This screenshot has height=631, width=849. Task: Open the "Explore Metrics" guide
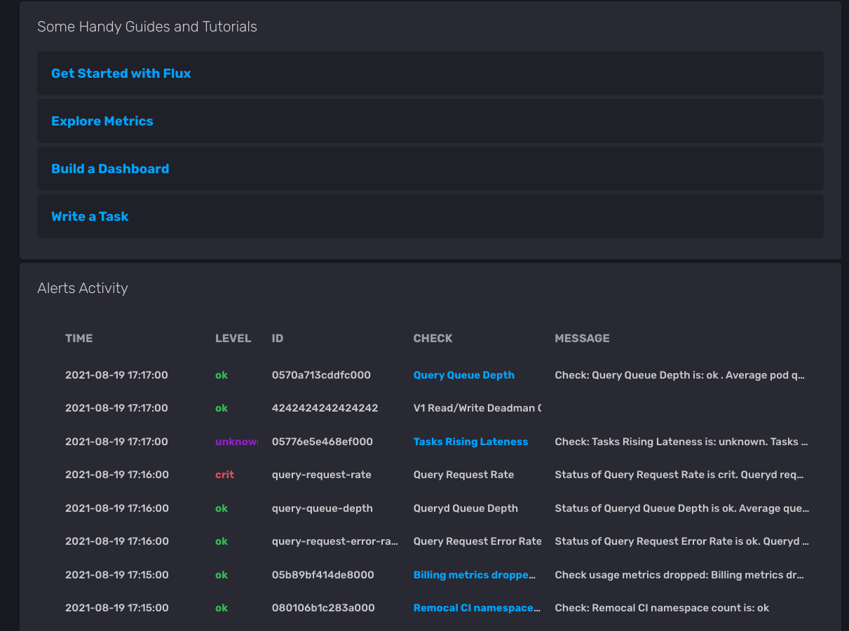[x=102, y=121]
